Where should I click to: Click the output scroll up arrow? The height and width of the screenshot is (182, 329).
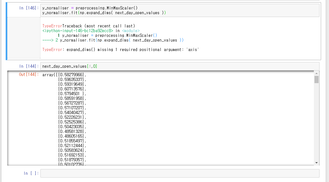[316, 73]
